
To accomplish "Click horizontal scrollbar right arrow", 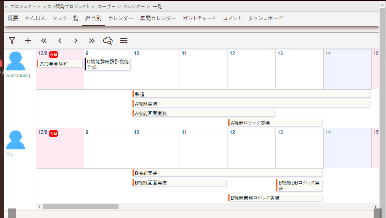I will [376, 207].
